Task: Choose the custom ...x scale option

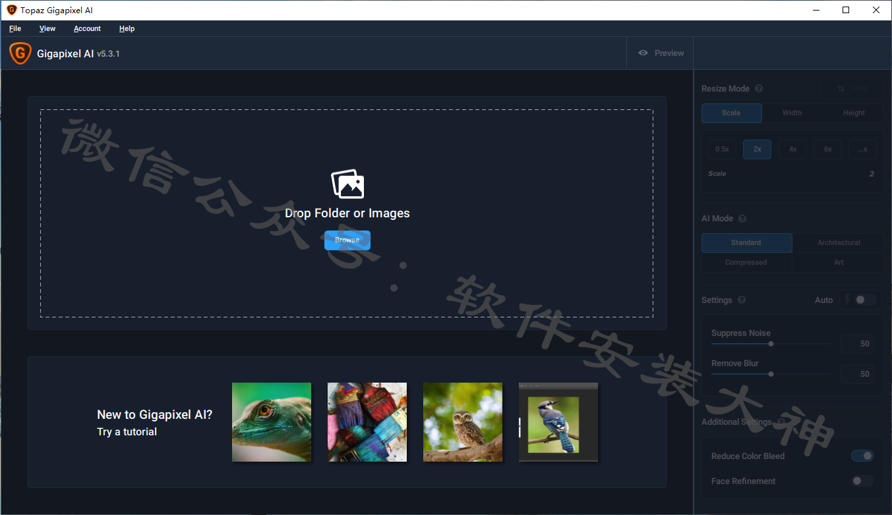Action: (x=862, y=149)
